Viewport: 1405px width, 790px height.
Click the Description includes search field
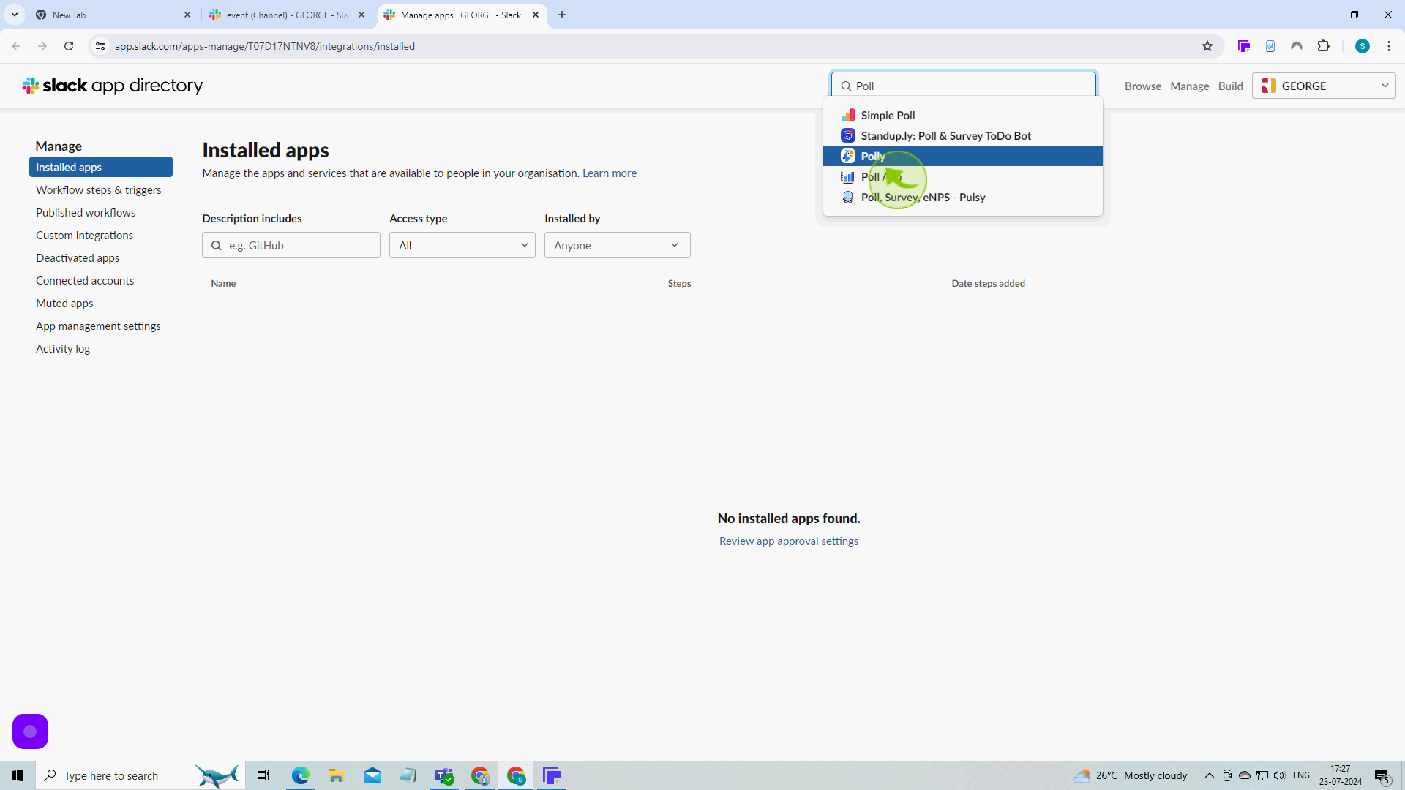click(291, 245)
